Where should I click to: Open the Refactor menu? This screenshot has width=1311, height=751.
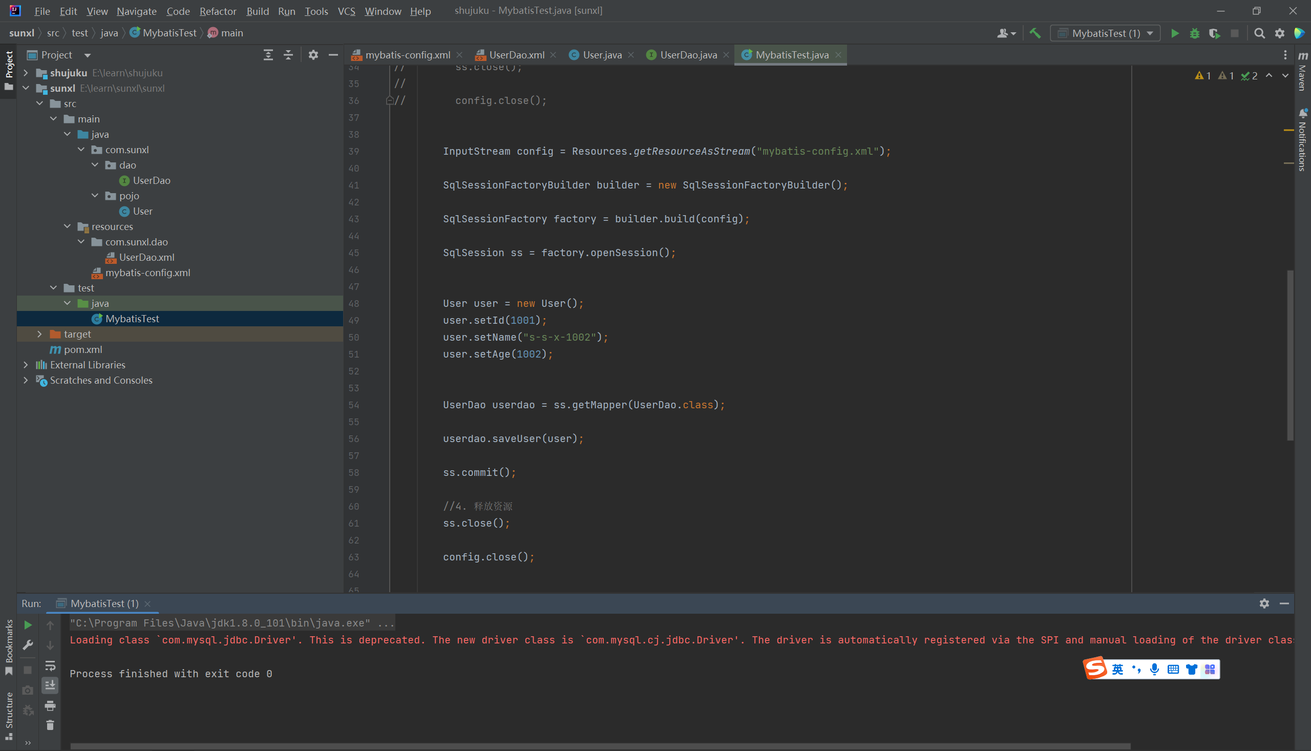click(x=218, y=11)
